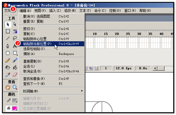Choose 查找下一个(N) menu entry
The image size is (176, 115).
[x=51, y=84]
